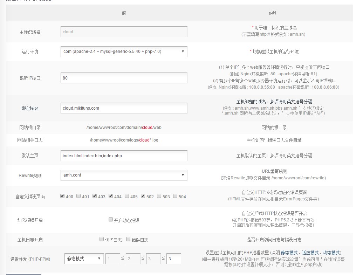Viewport: 356px width, 275px height.
Task: Enable the 504 error page checkbox
Action: 175,196
